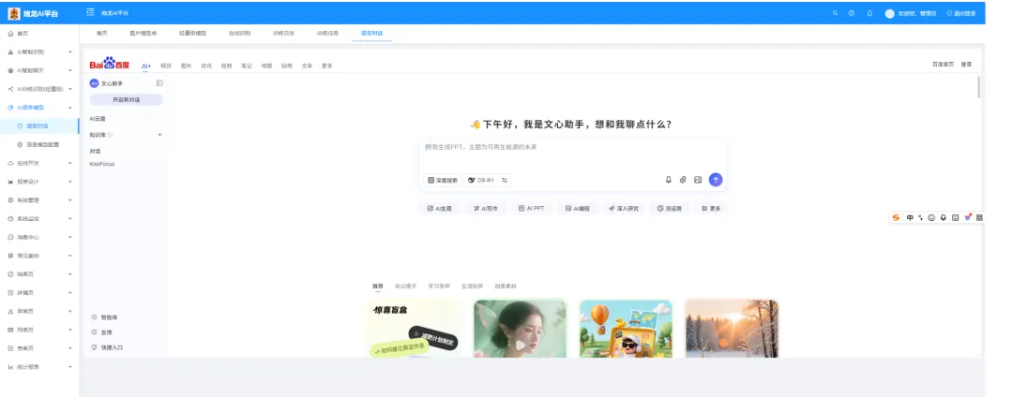The height and width of the screenshot is (397, 1013).
Task: Click the search magnifier in top header
Action: click(836, 13)
